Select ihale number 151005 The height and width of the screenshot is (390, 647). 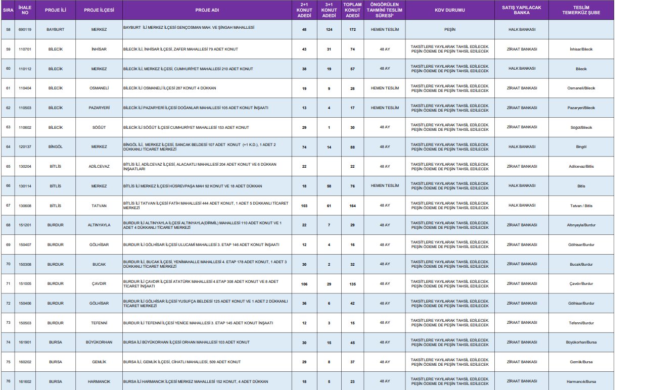[25, 283]
